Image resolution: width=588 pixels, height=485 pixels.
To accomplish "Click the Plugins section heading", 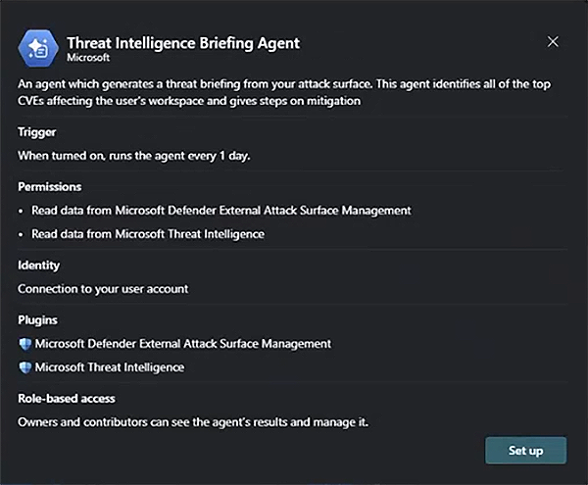I will pos(38,319).
